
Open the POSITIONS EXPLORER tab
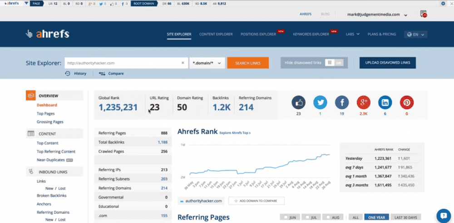[258, 34]
